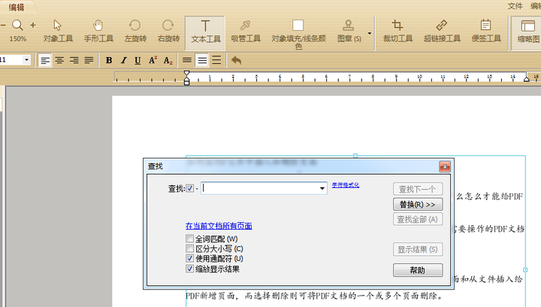This screenshot has width=541, height=307.
Task: Open the find text history dropdown
Action: pyautogui.click(x=322, y=188)
